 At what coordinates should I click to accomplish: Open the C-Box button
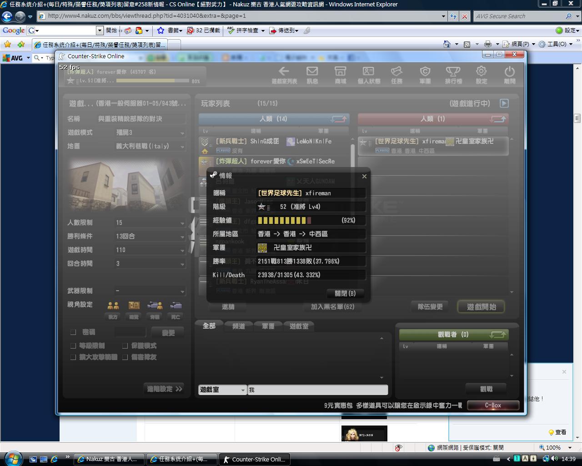click(493, 405)
